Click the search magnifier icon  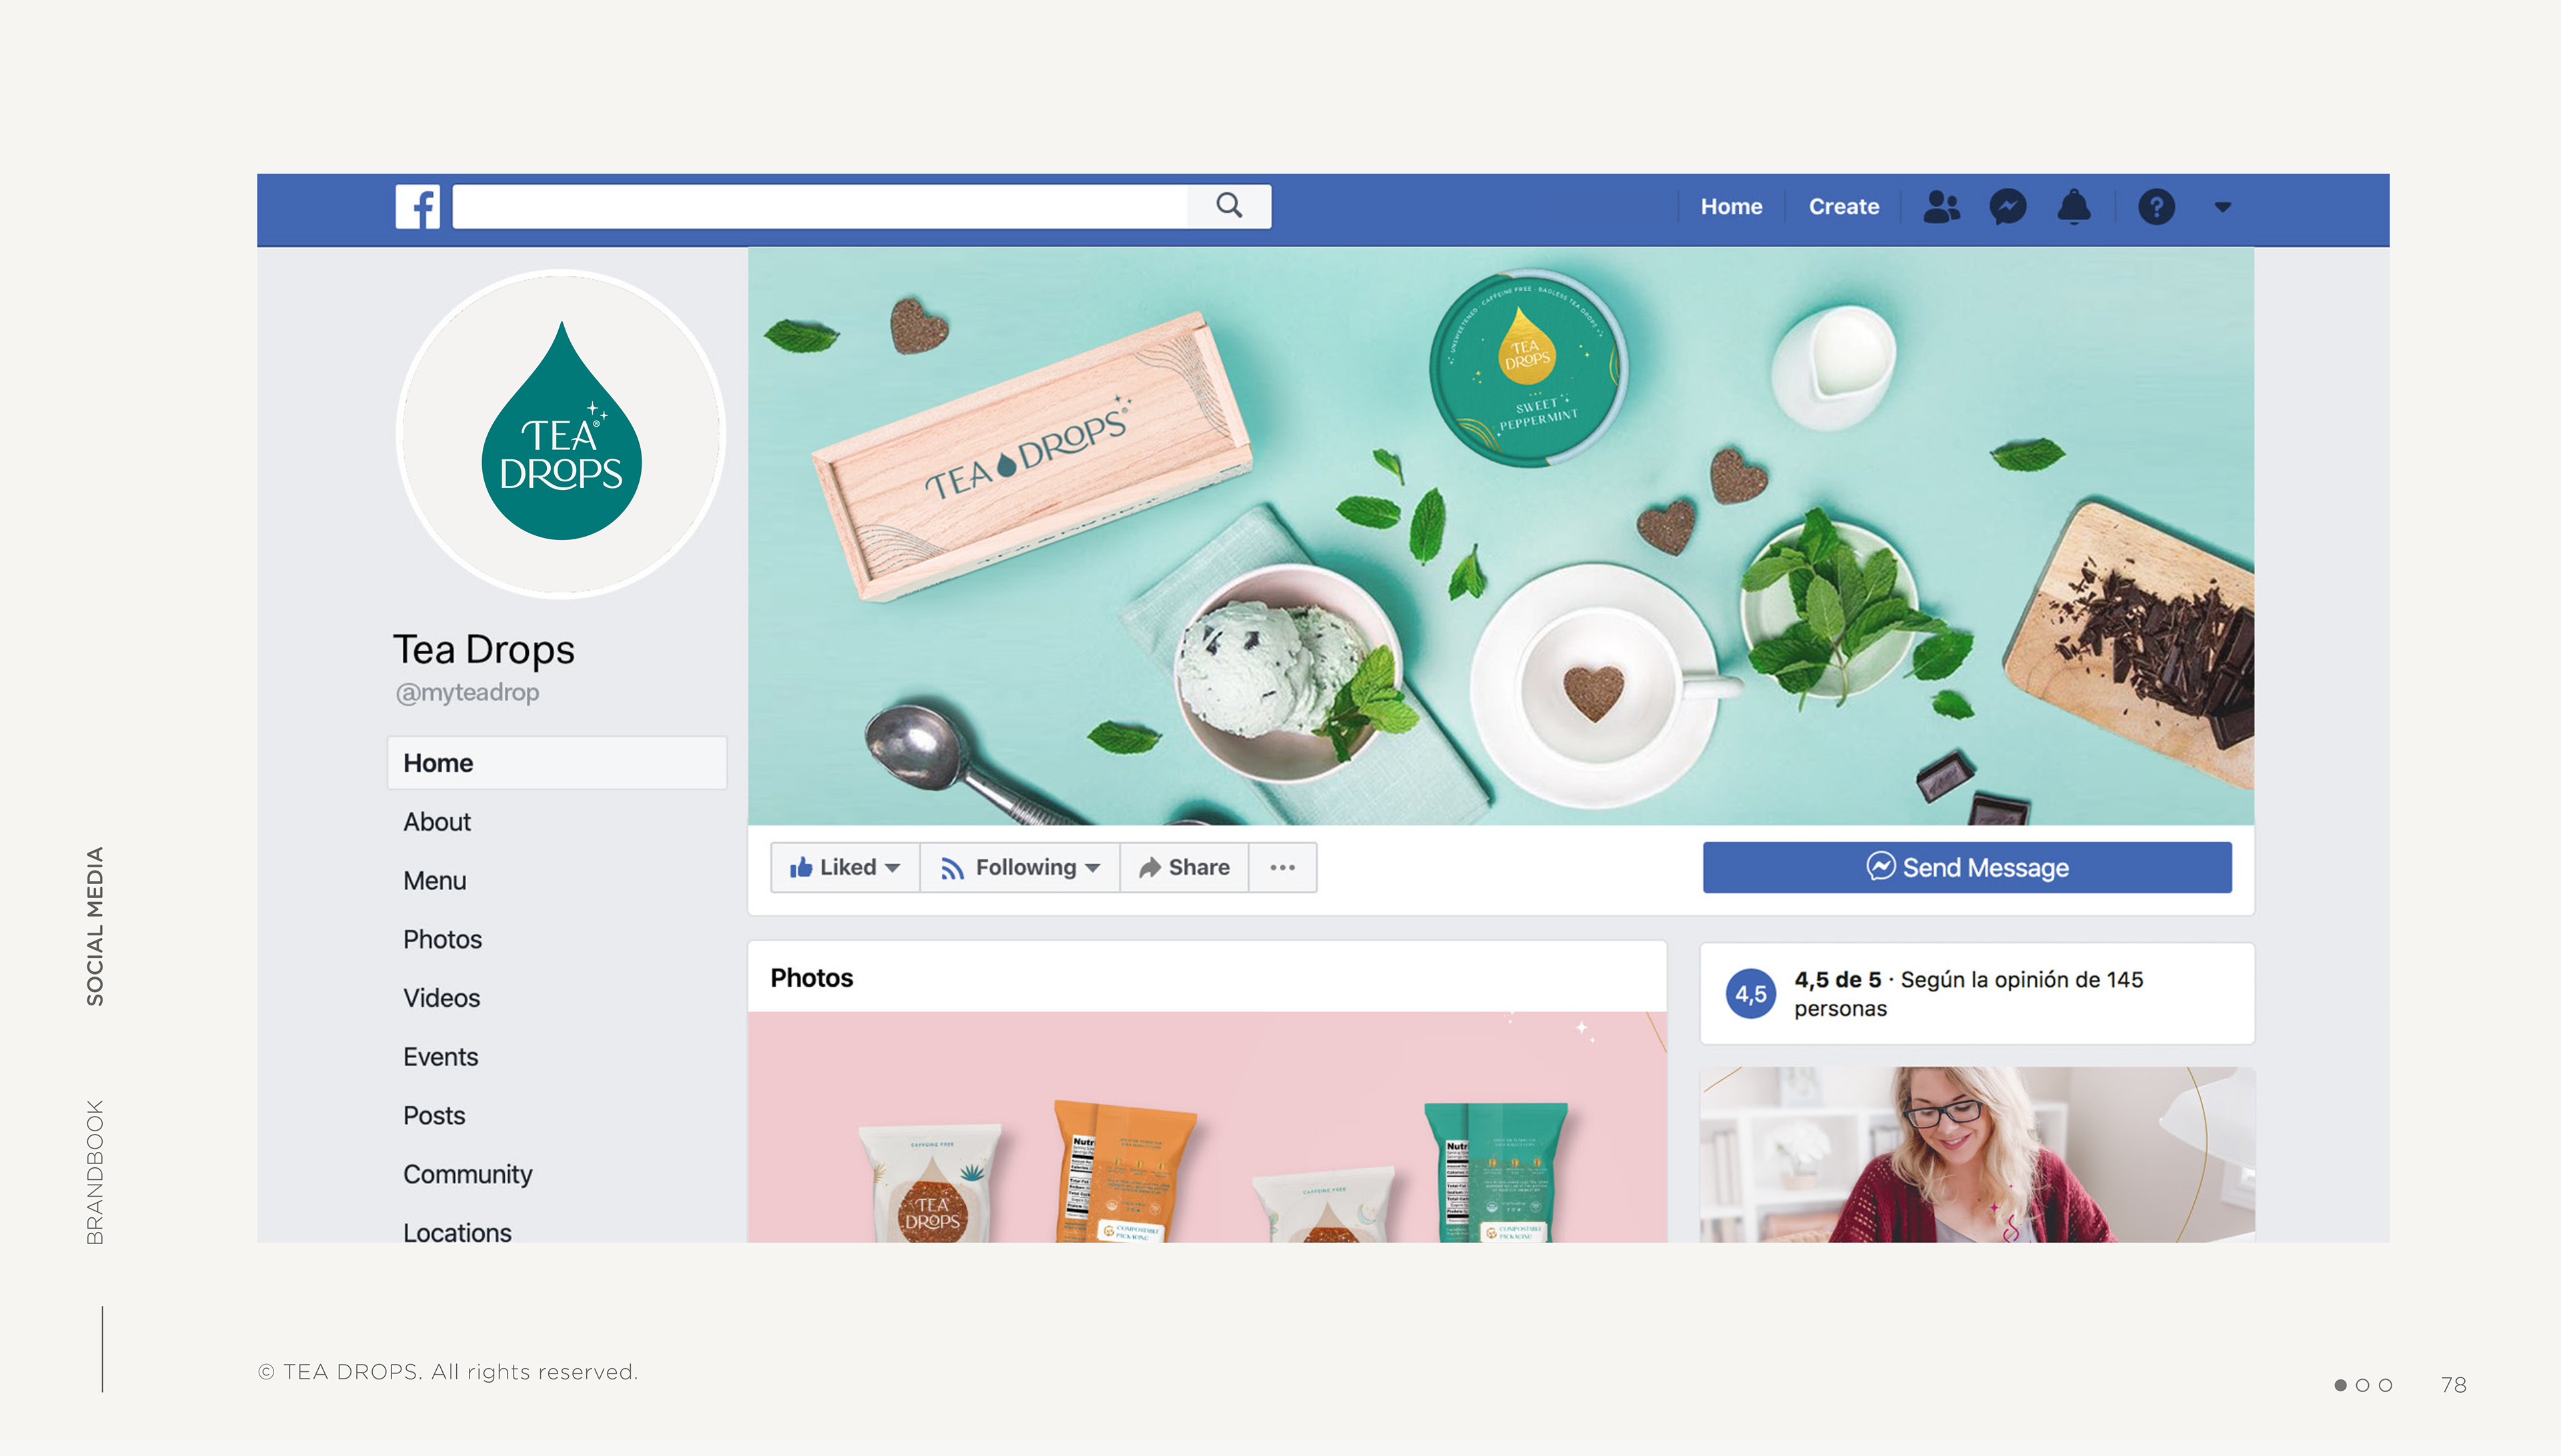(1228, 206)
